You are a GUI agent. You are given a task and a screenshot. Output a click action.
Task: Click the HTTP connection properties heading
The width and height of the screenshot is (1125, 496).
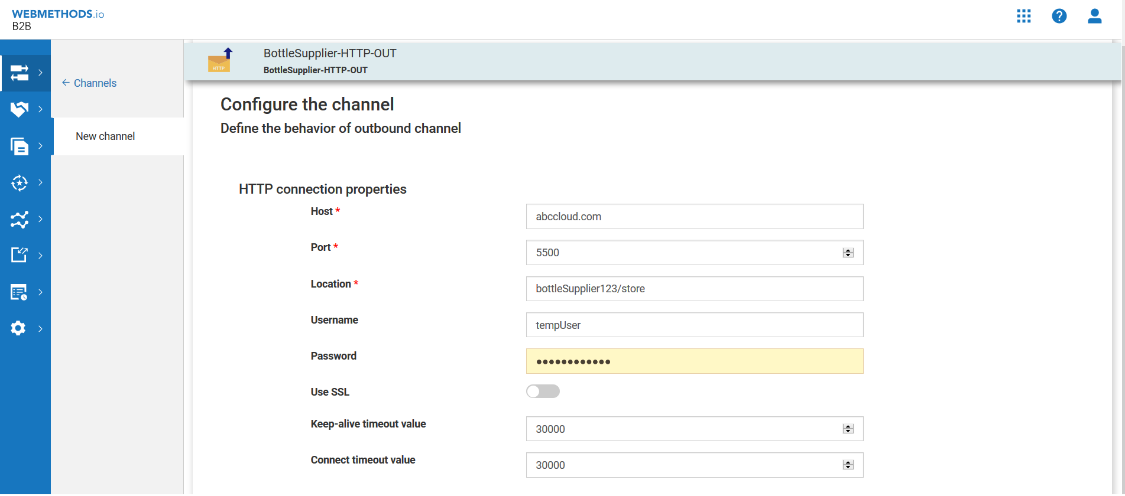point(323,190)
